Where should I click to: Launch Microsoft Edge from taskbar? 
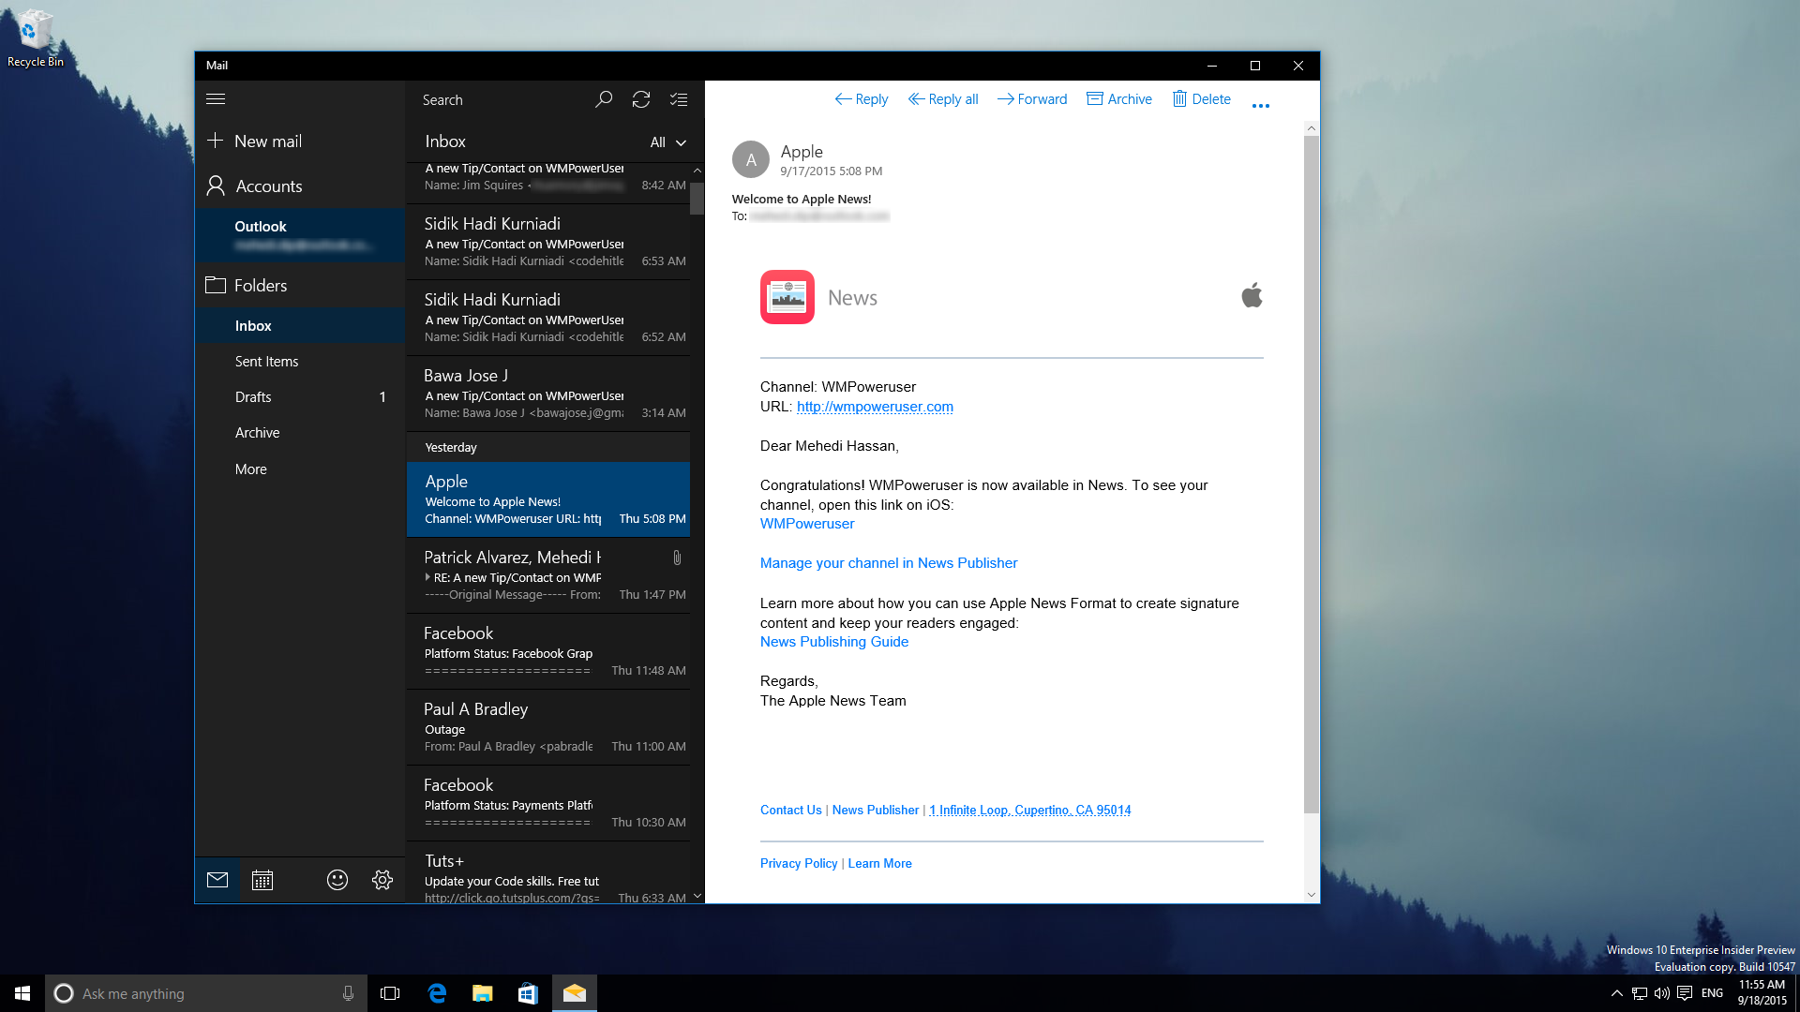[x=436, y=993]
